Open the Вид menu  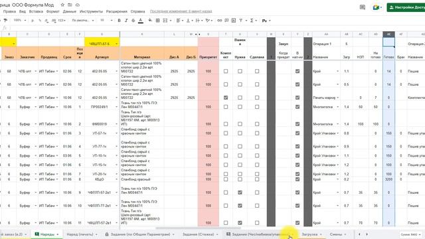pyautogui.click(x=23, y=11)
